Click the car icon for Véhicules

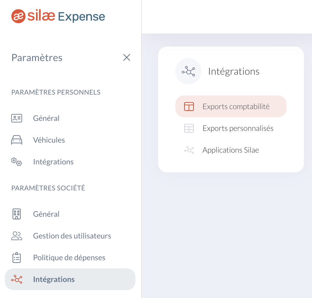click(17, 140)
